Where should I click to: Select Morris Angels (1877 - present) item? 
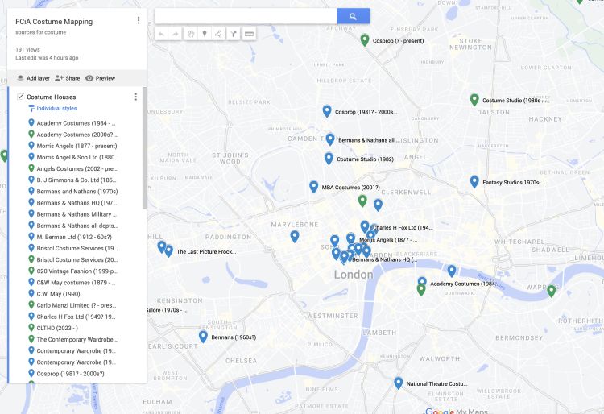pos(72,146)
